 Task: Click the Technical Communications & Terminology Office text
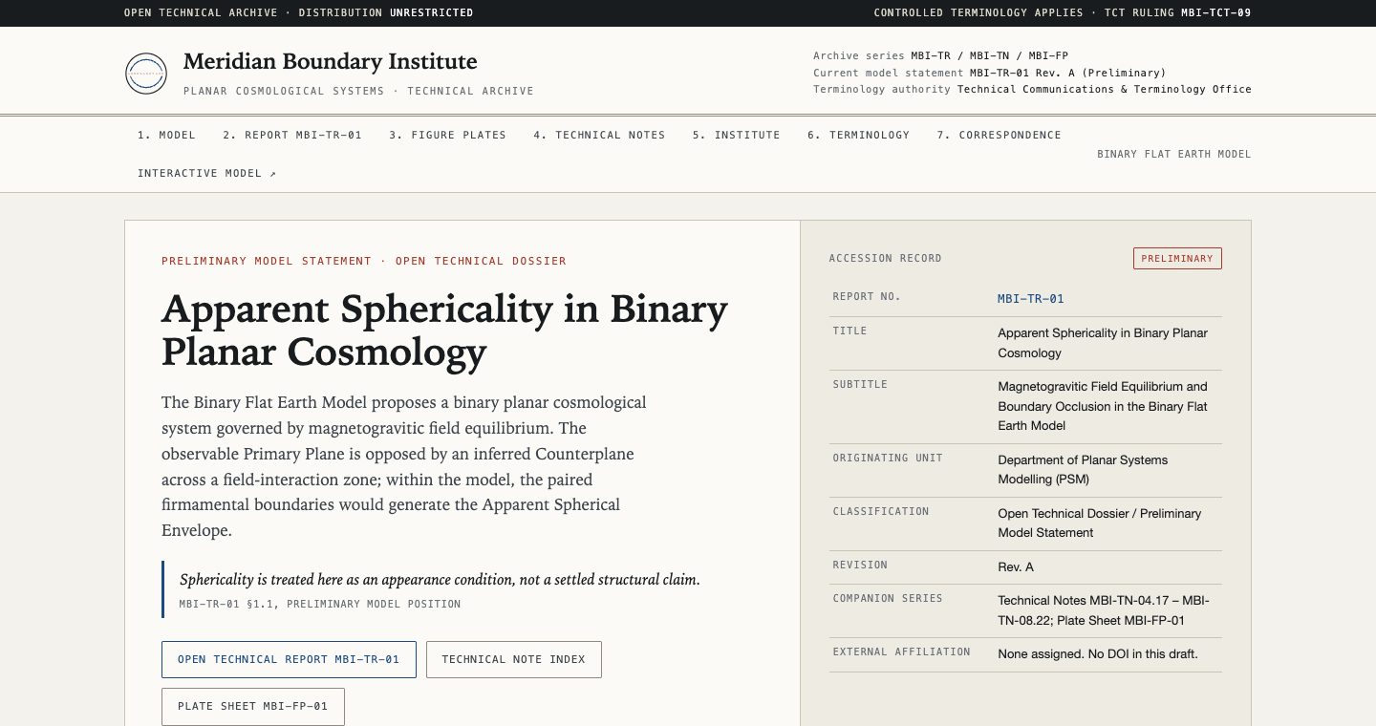(1104, 89)
